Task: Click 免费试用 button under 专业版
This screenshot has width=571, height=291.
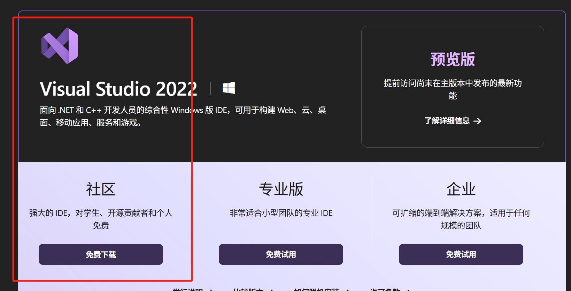Action: [x=281, y=254]
